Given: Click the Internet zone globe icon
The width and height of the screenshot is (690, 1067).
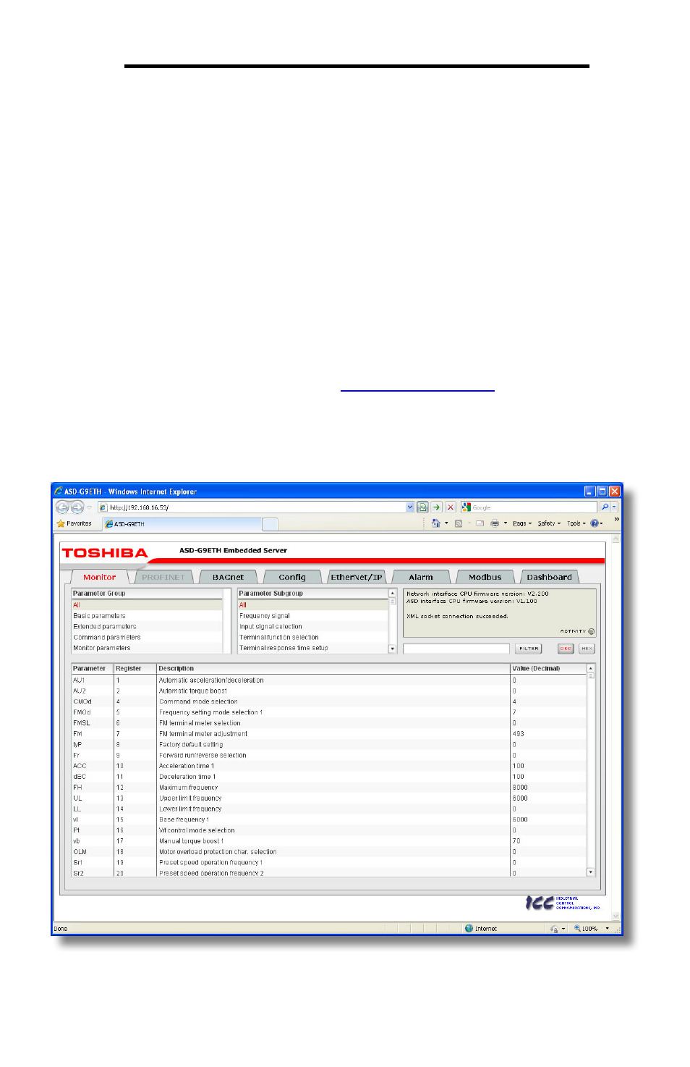Looking at the screenshot, I should coord(469,929).
